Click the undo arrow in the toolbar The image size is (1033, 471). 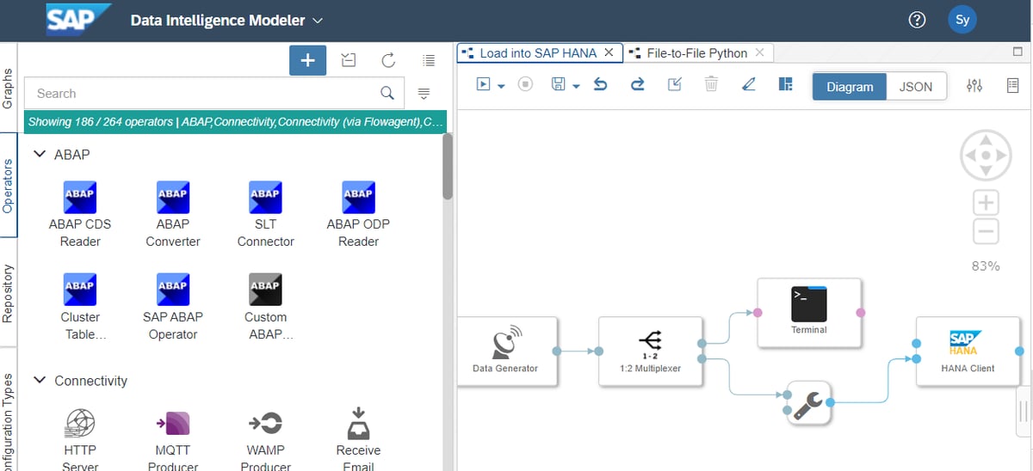tap(601, 85)
